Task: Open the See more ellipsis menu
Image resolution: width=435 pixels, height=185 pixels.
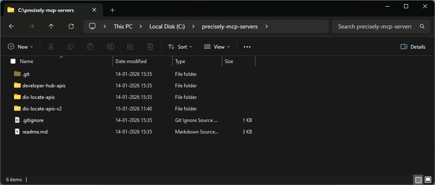Action: [247, 47]
